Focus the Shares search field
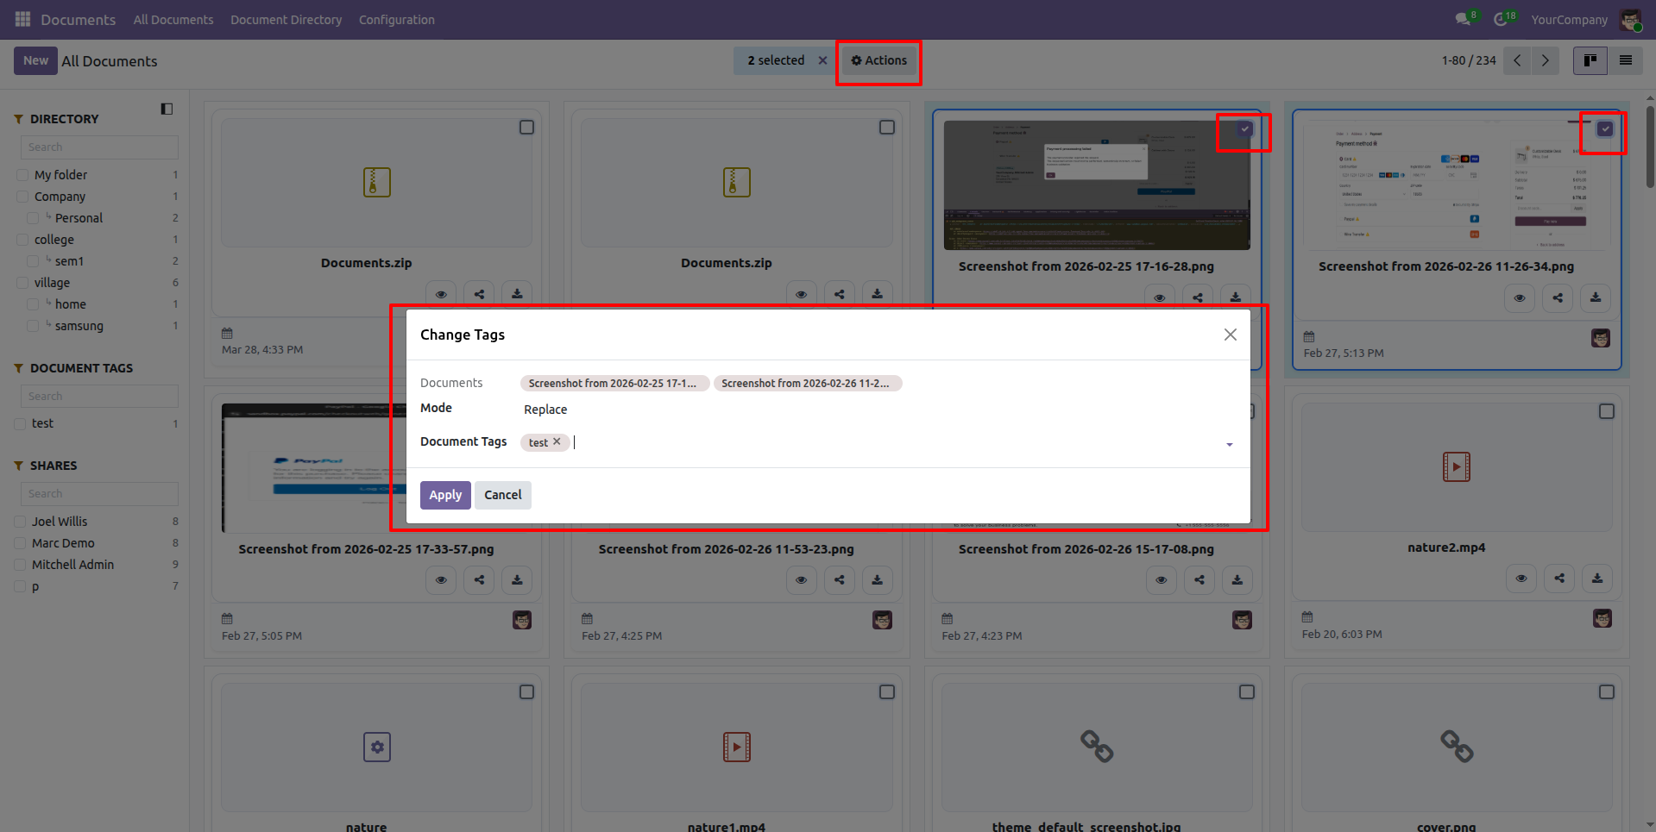 99,494
